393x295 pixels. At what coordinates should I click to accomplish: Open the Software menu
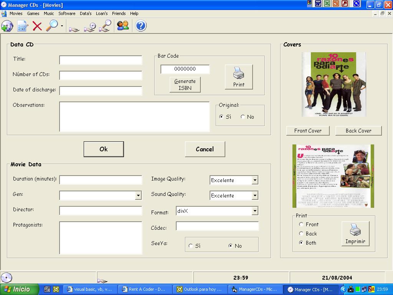[x=67, y=13]
